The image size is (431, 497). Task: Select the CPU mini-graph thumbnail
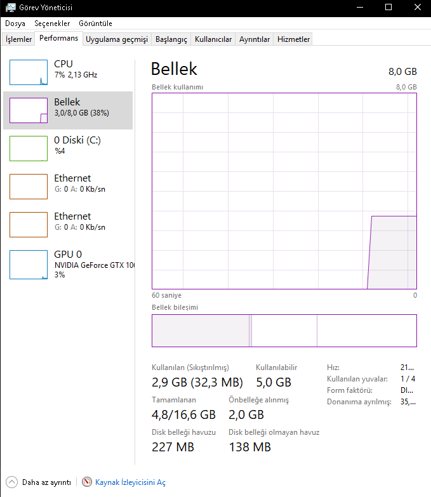[29, 72]
